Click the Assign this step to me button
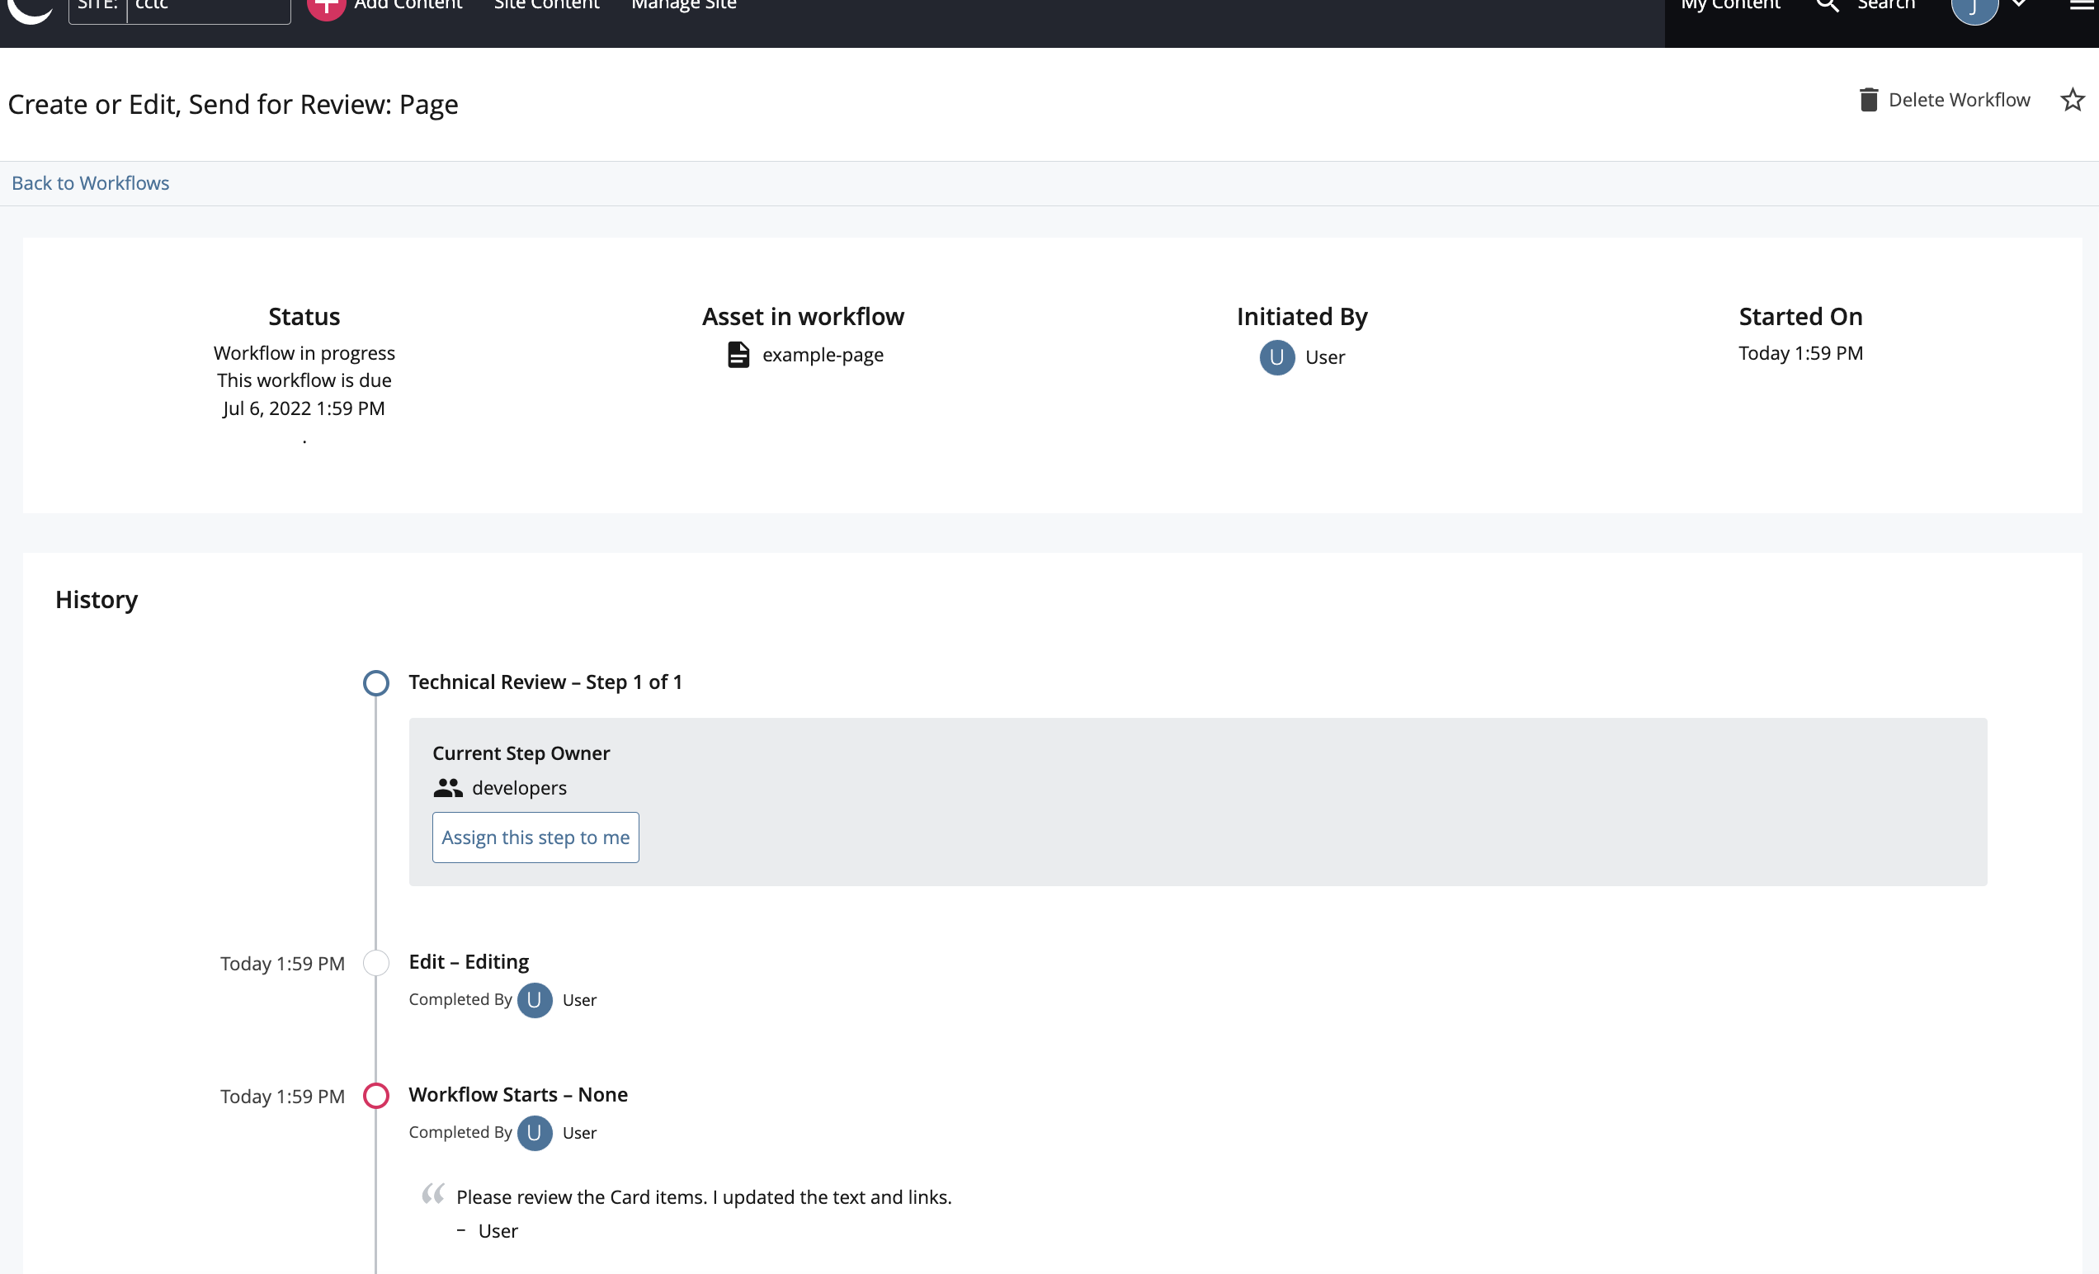Viewport: 2099px width, 1274px height. click(535, 837)
